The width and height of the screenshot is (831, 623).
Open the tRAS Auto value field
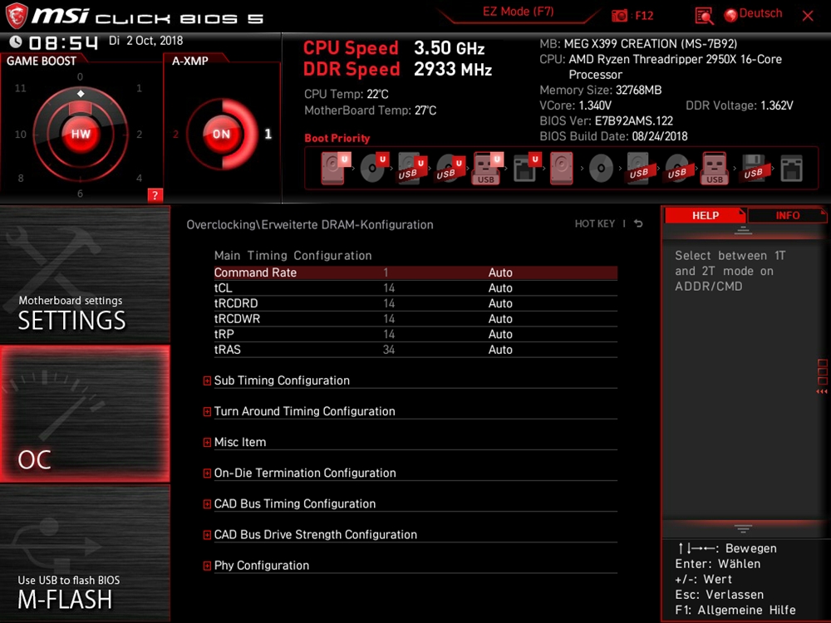[500, 349]
